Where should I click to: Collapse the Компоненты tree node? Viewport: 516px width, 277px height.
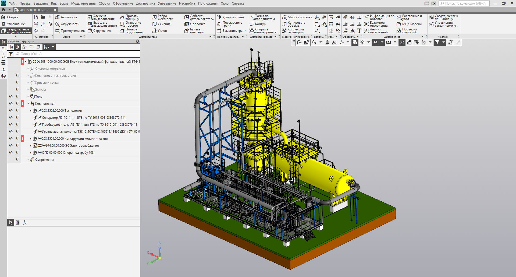click(28, 104)
